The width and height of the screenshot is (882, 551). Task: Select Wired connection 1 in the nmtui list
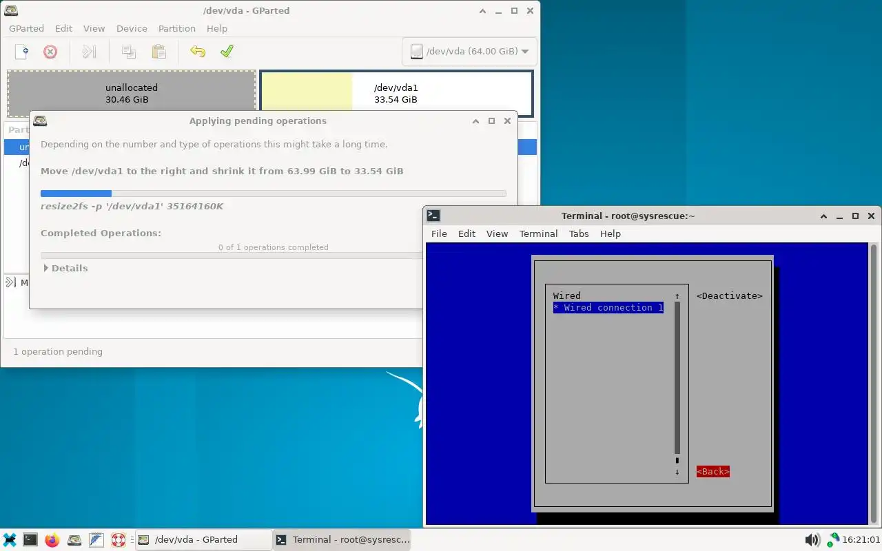click(608, 308)
